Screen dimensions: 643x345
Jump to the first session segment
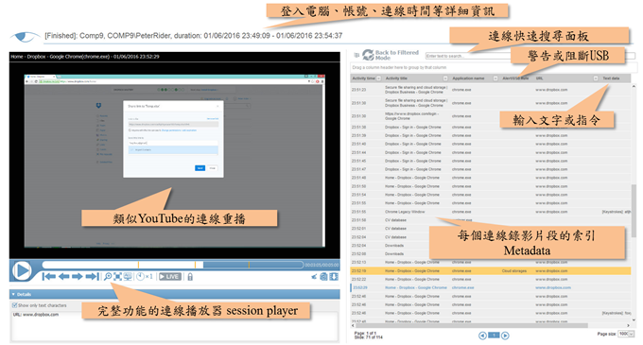pos(49,277)
